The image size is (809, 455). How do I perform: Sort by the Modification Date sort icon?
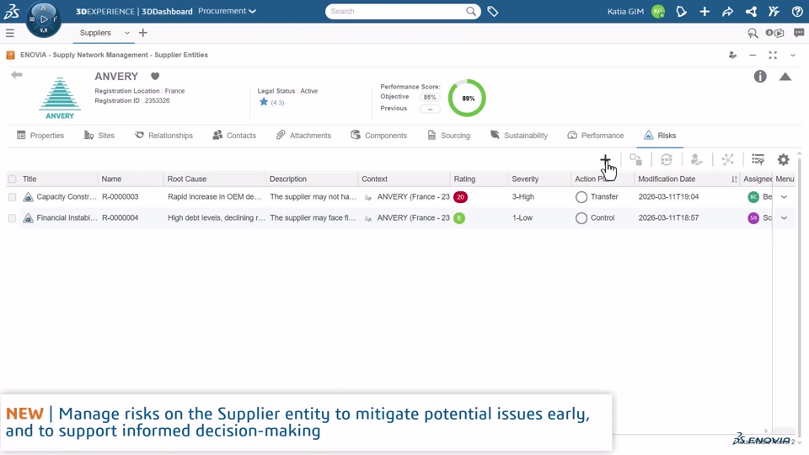point(734,179)
